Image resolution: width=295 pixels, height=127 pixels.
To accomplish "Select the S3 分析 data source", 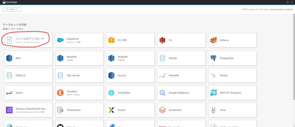I will (x=131, y=40).
